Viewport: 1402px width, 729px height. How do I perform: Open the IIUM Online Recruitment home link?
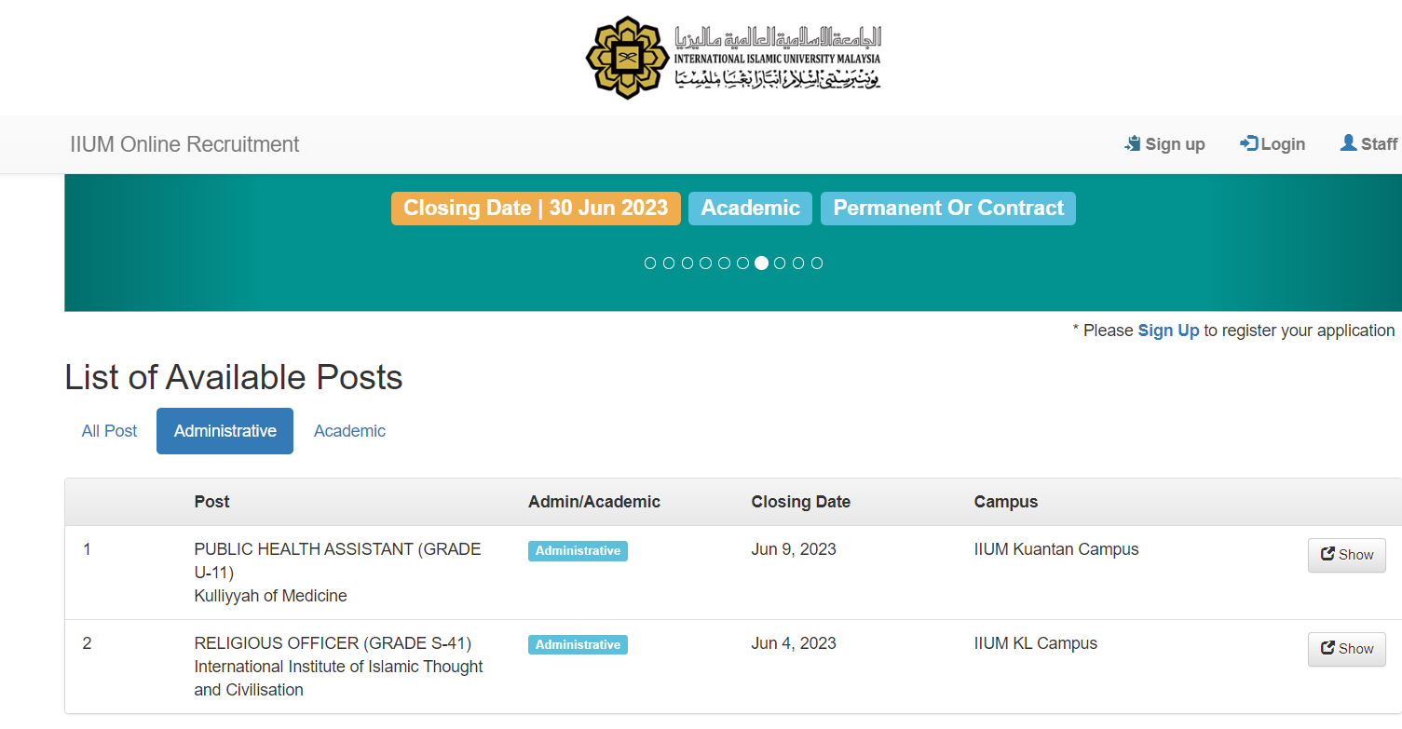coord(184,144)
